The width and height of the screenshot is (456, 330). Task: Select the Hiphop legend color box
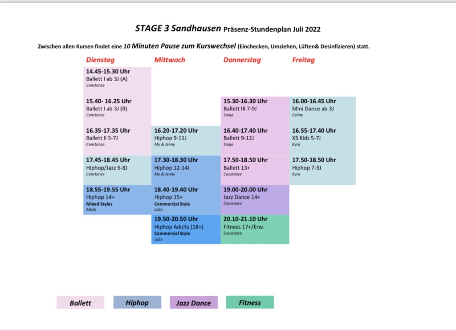pos(137,303)
